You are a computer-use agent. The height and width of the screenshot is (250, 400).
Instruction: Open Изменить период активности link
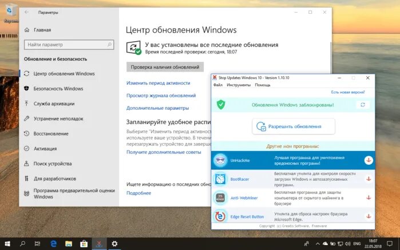click(158, 83)
